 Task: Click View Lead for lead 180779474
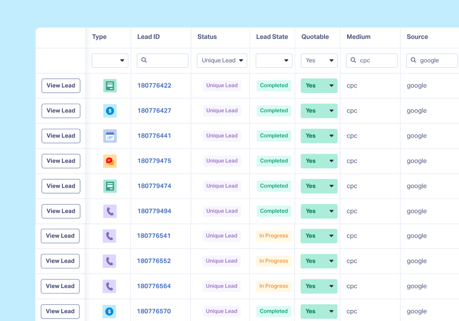pos(61,186)
